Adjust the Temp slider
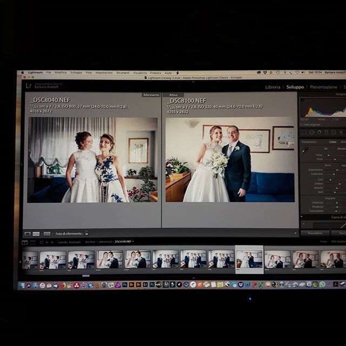346x346 pixels. point(329,155)
